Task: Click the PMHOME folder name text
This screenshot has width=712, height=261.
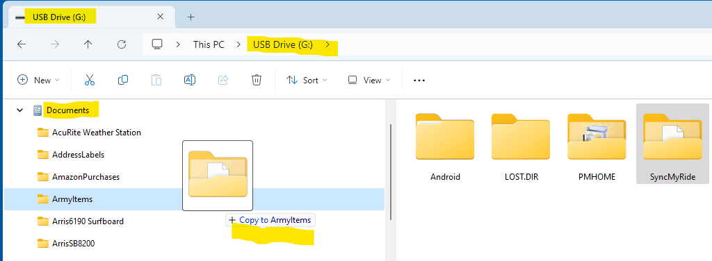Action: tap(597, 177)
